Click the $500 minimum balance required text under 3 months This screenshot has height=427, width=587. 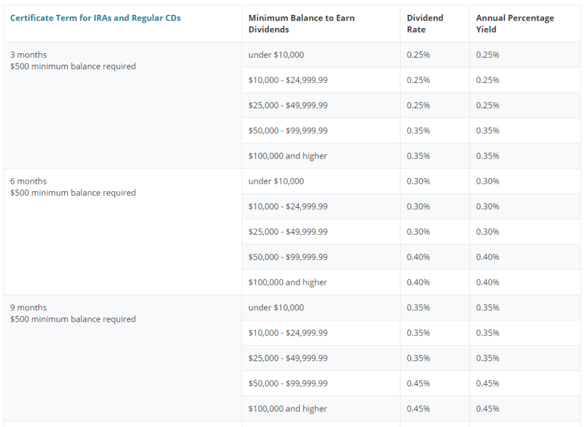point(73,66)
